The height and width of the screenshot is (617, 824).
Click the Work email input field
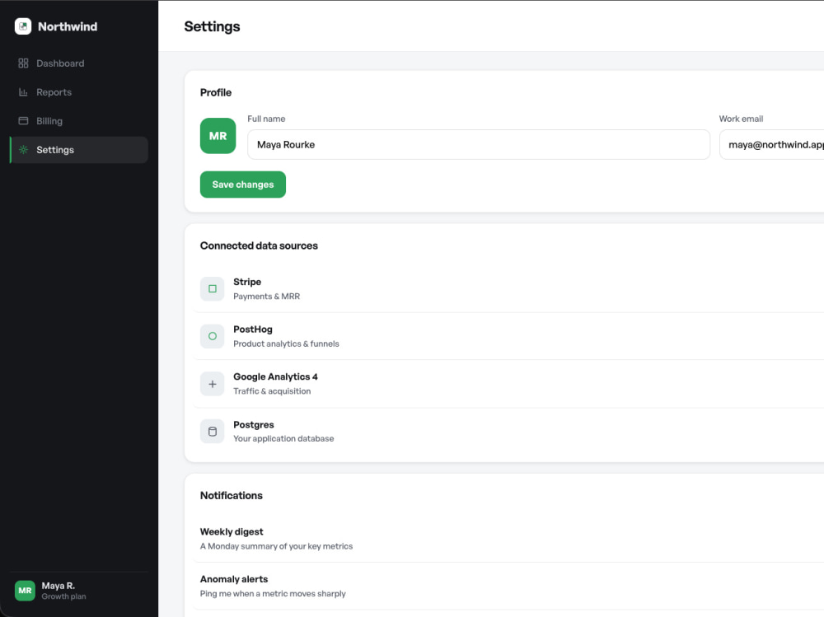[771, 144]
